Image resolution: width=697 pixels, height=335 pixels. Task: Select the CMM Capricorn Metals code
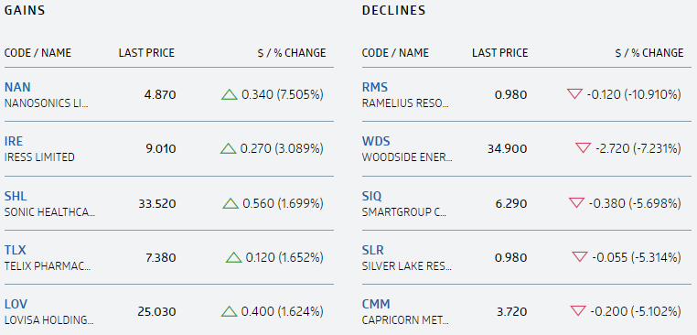pos(376,304)
